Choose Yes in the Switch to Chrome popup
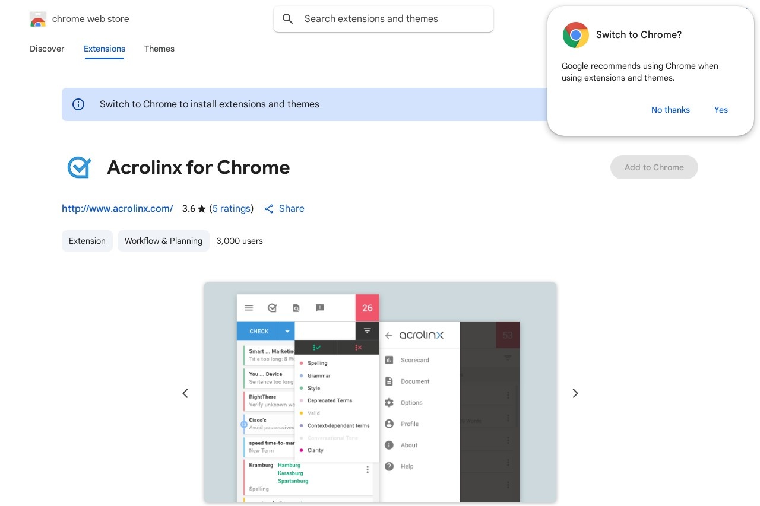This screenshot has height=506, width=760. click(x=721, y=110)
